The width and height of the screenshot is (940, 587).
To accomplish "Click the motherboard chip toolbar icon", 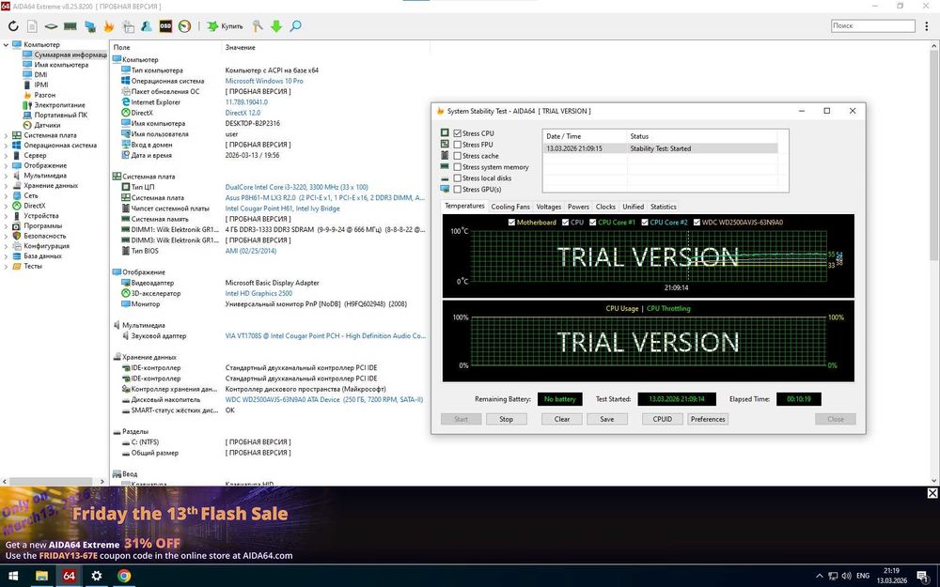I will [52, 26].
